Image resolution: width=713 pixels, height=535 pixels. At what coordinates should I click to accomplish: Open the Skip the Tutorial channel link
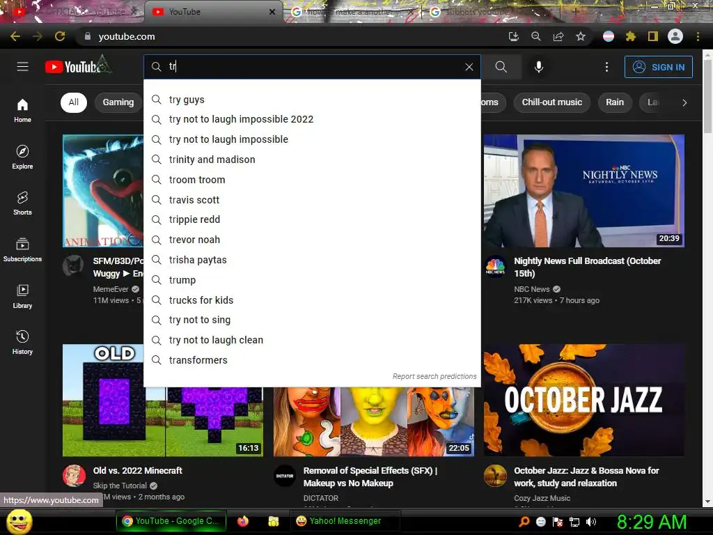[x=120, y=486]
